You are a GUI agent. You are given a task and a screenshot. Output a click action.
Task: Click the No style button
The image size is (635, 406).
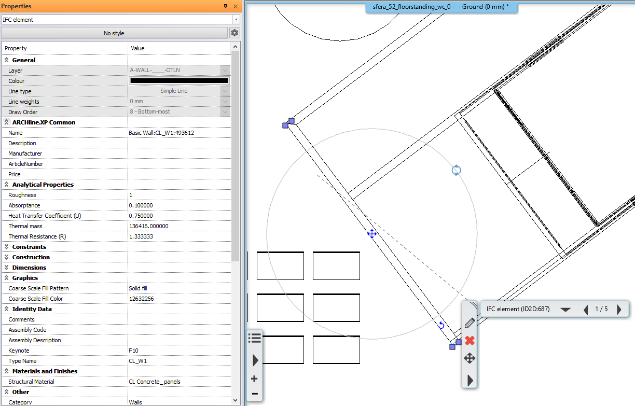[114, 33]
